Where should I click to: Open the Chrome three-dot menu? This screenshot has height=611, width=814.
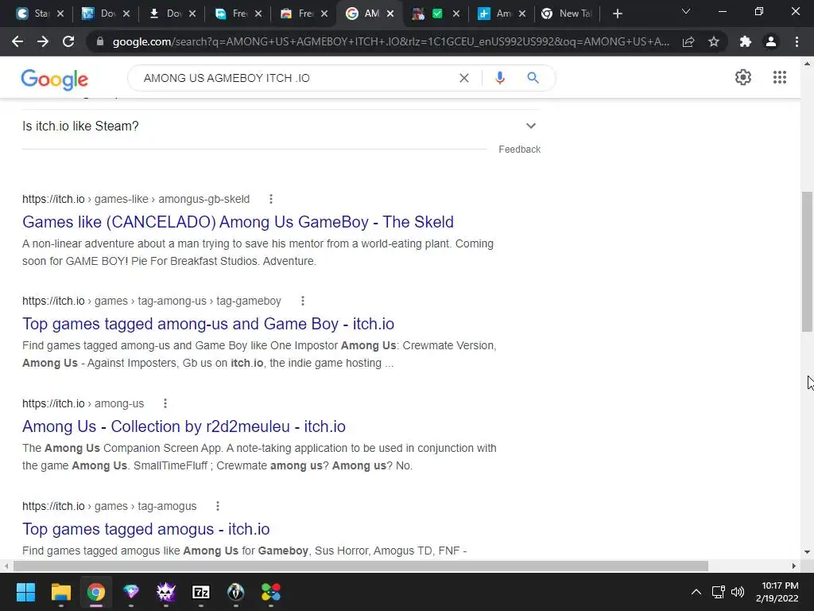797,41
